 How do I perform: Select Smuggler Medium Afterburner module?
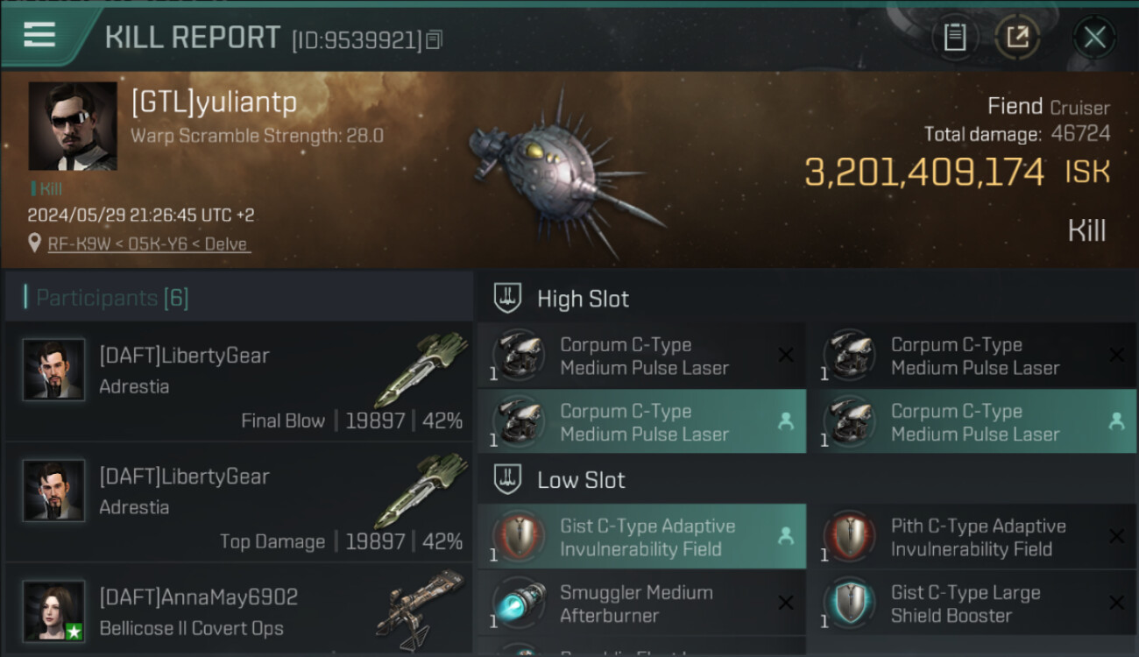(x=641, y=604)
